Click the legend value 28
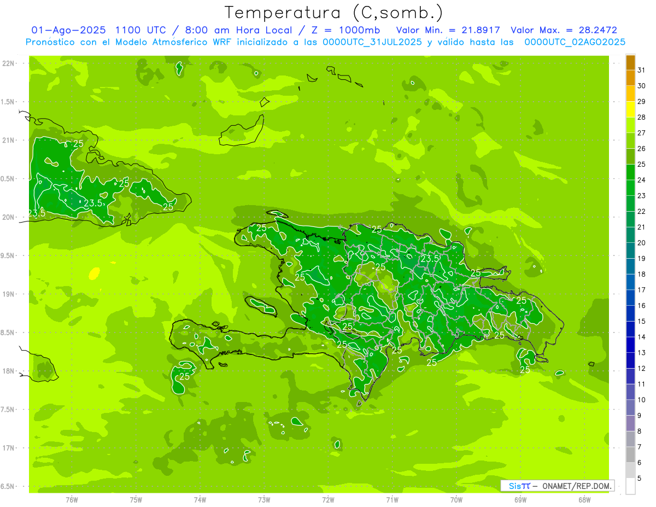The height and width of the screenshot is (507, 656). coord(642,117)
